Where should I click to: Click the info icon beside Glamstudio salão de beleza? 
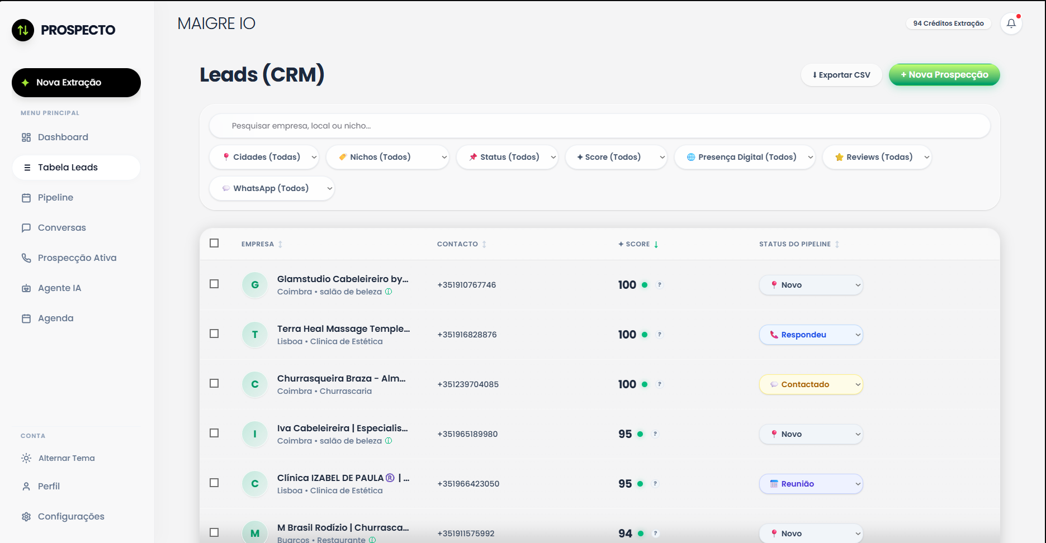[x=389, y=292]
